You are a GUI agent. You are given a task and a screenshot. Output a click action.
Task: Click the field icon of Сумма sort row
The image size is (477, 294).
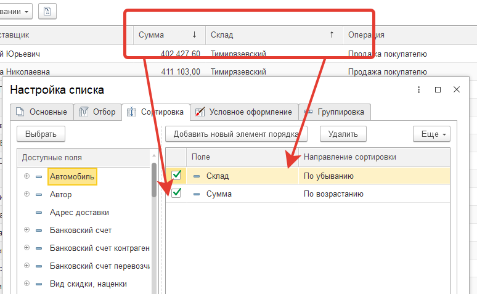[x=197, y=194]
